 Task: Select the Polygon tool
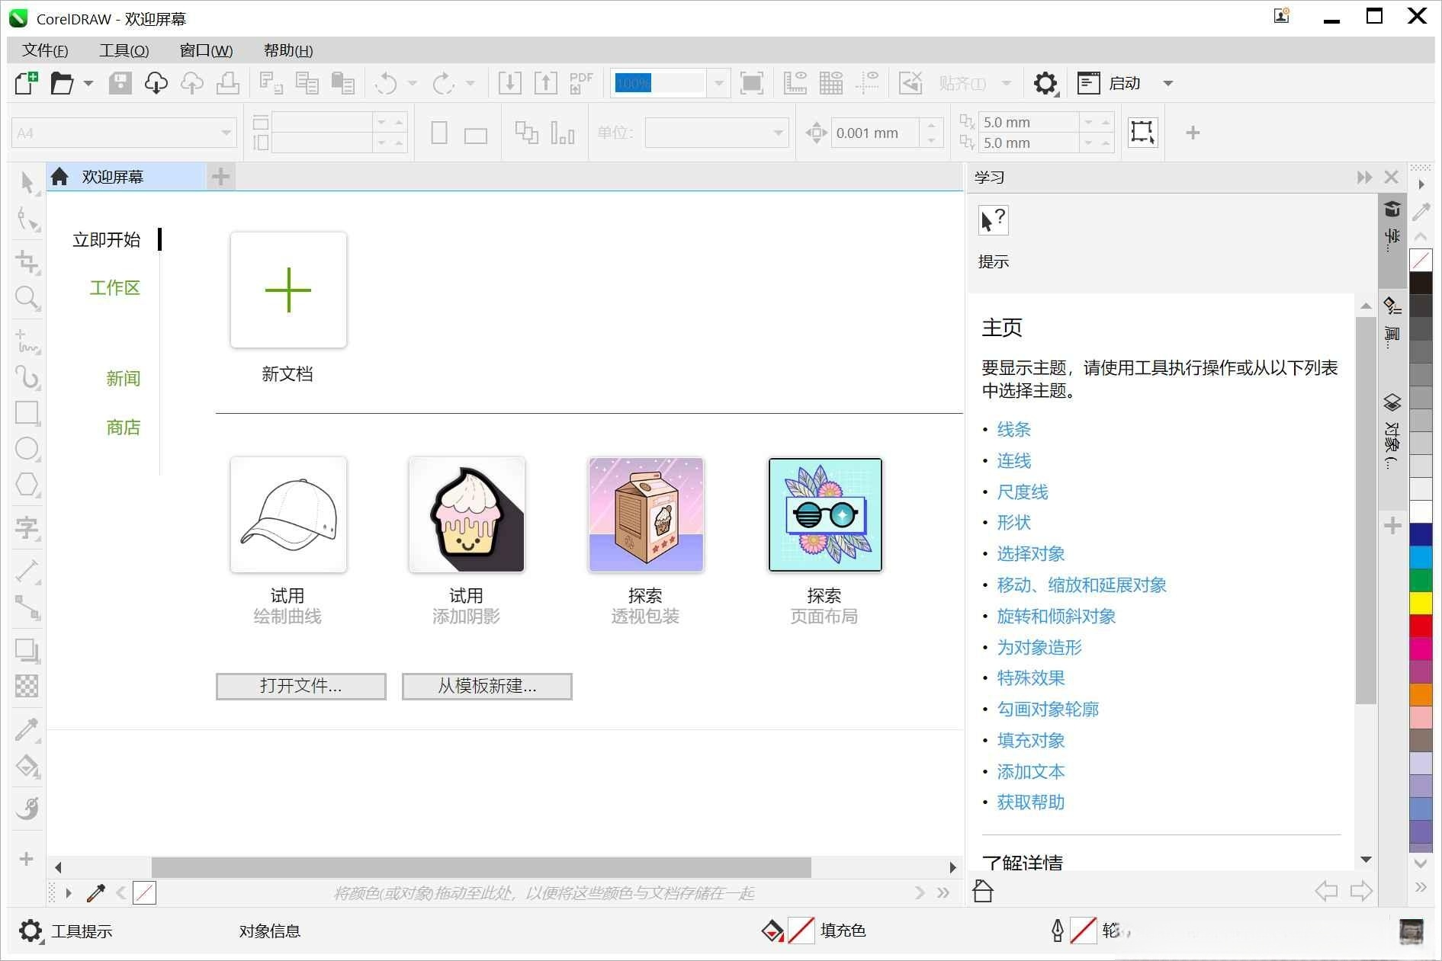click(27, 485)
